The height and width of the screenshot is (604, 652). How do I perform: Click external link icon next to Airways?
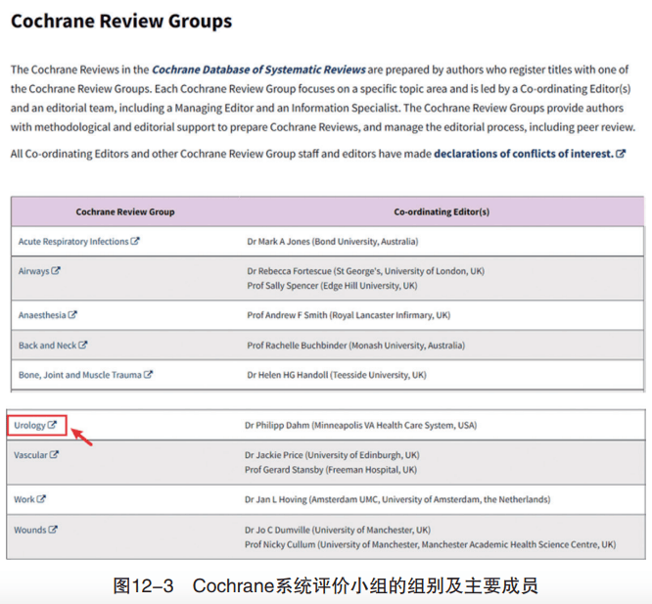(57, 271)
